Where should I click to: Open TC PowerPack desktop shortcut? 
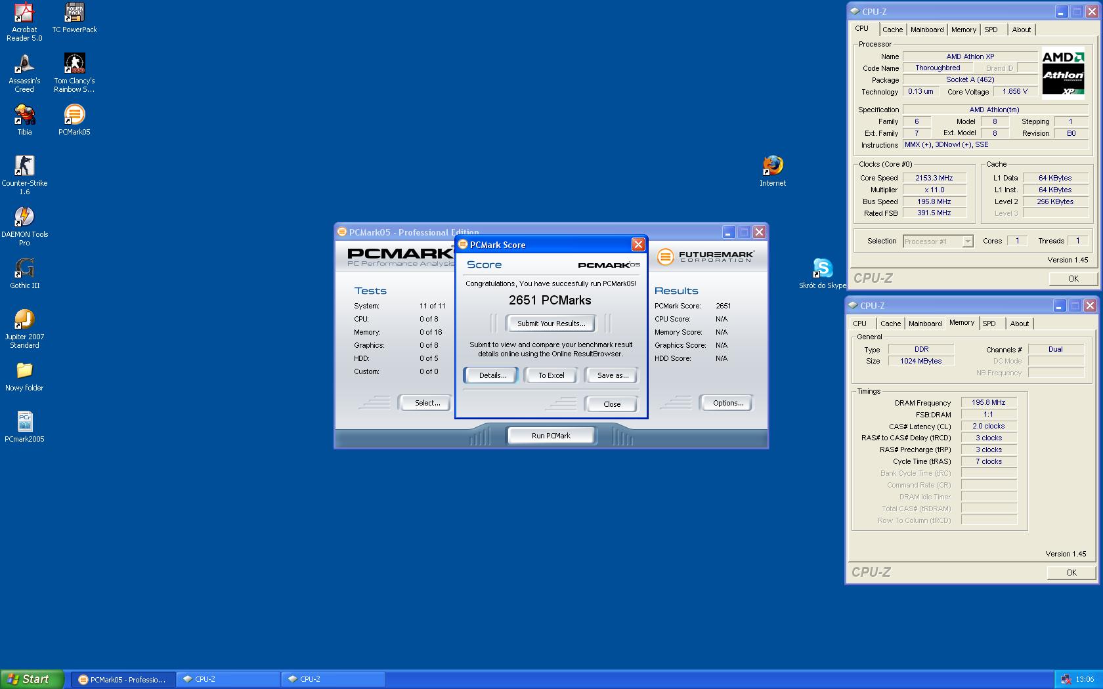point(74,18)
